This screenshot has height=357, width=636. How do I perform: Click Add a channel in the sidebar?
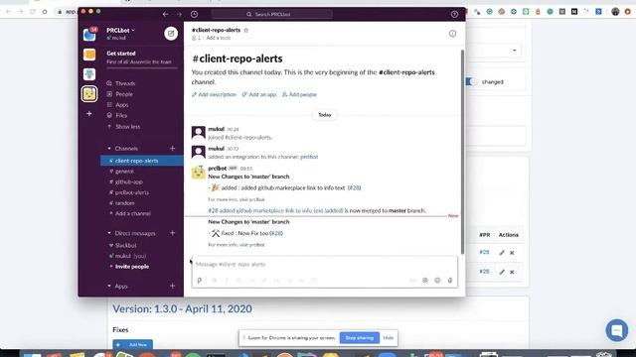[x=132, y=213]
